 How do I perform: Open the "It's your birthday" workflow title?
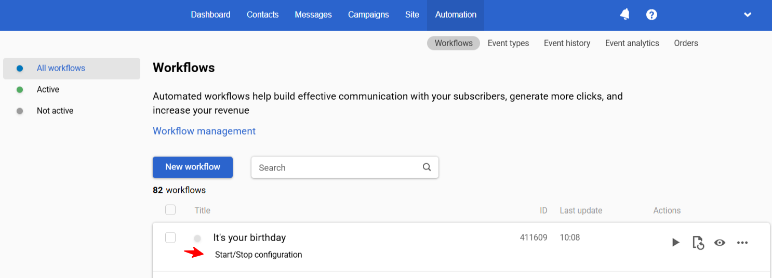(249, 237)
